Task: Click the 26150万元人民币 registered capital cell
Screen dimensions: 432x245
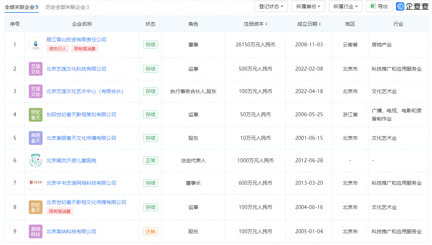Action: click(256, 45)
